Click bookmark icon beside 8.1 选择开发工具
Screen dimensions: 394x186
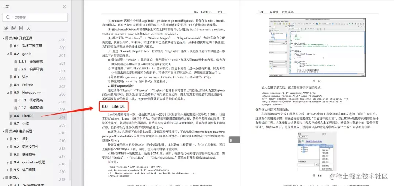point(11,46)
